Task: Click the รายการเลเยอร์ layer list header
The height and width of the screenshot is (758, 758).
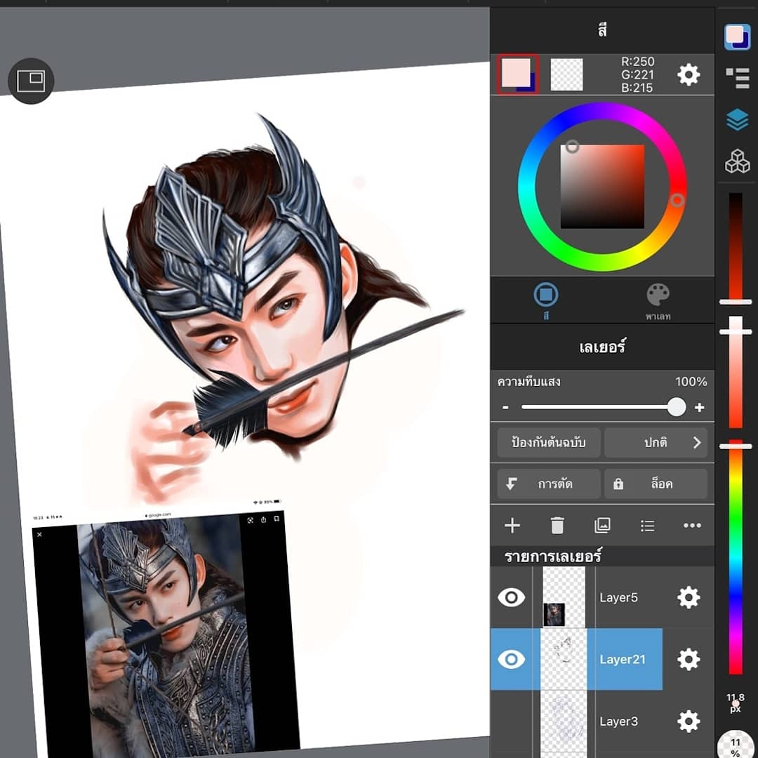Action: click(x=552, y=557)
